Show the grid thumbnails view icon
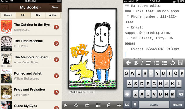Image resolution: width=185 pixels, height=109 pixels. click(98, 105)
